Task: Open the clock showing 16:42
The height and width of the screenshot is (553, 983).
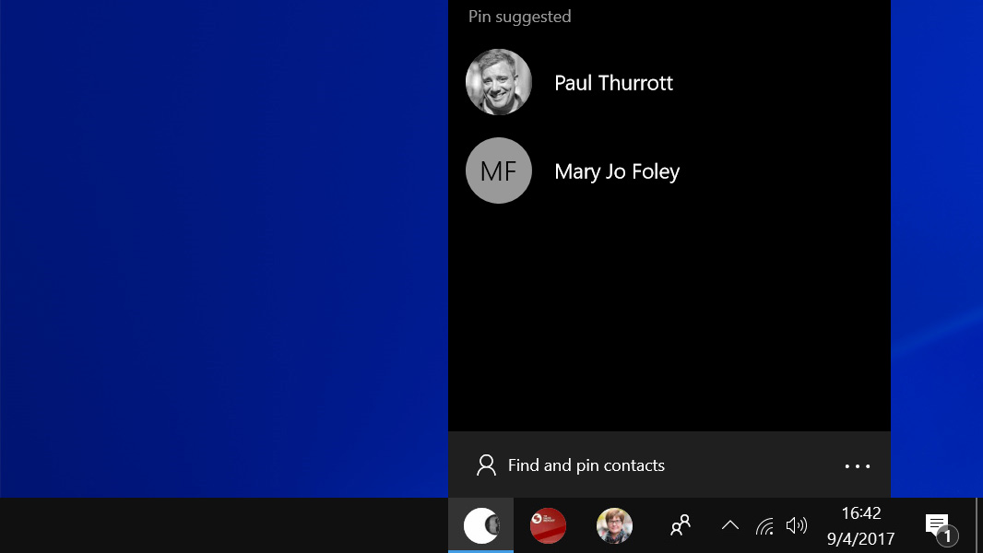Action: click(860, 513)
